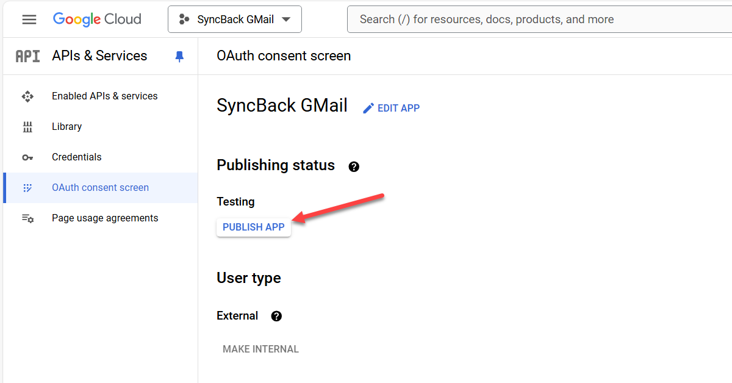Image resolution: width=732 pixels, height=383 pixels.
Task: Open the SyncBack GMail project selector dropdown
Action: pyautogui.click(x=235, y=20)
